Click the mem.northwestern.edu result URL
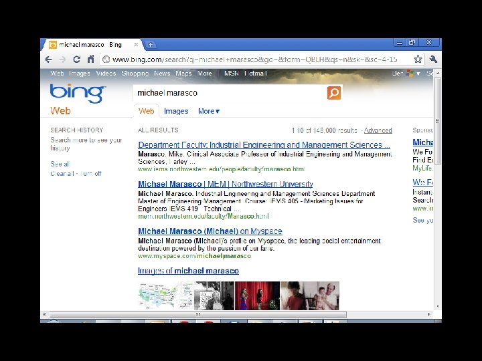Viewport: 482px width, 361px height. click(x=204, y=217)
